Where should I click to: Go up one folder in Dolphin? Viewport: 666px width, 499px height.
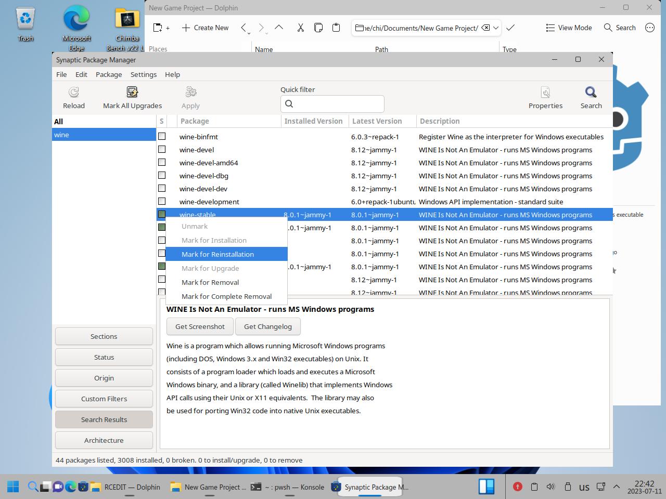pos(279,28)
